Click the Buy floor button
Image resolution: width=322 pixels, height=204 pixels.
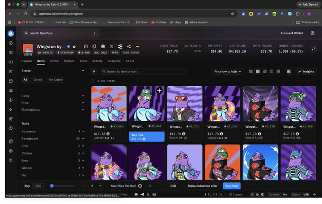click(232, 186)
